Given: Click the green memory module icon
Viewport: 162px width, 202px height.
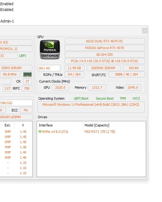Looking at the screenshot, I should [x=27, y=74].
